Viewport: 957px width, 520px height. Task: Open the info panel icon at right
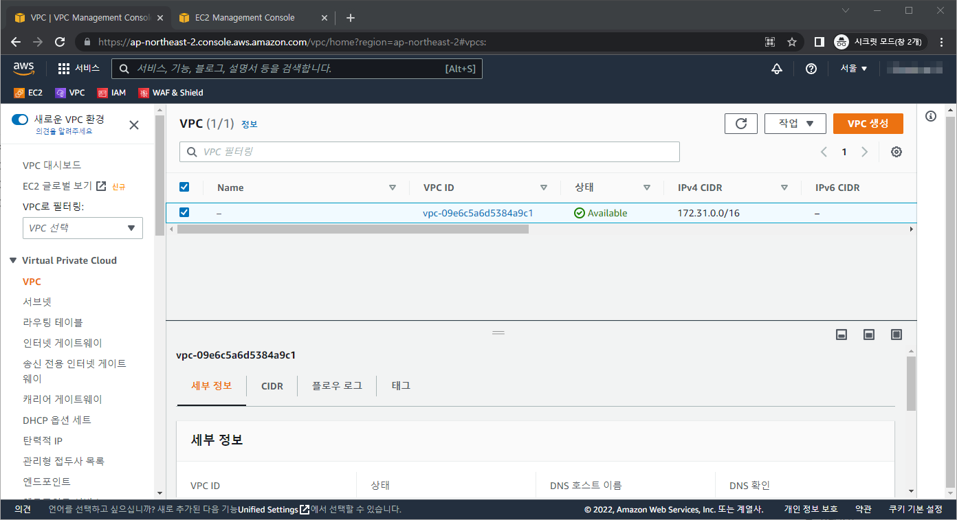[x=931, y=116]
